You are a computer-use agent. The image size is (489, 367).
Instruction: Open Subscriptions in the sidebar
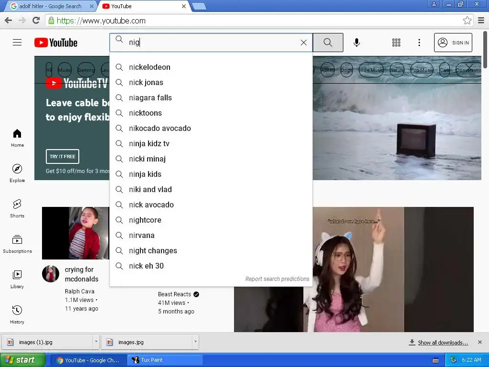tap(17, 244)
